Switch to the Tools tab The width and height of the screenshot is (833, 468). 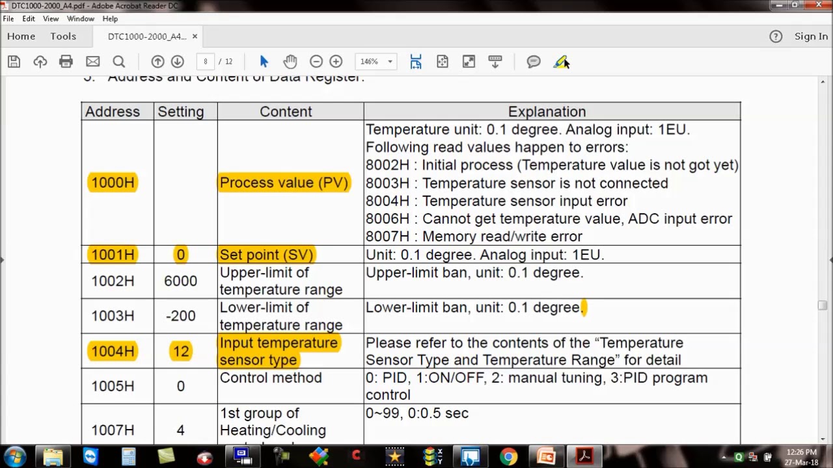(63, 36)
